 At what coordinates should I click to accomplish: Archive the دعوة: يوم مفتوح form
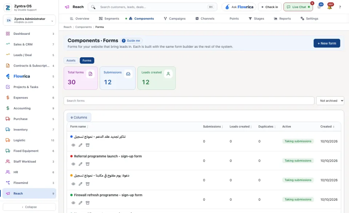tap(88, 184)
